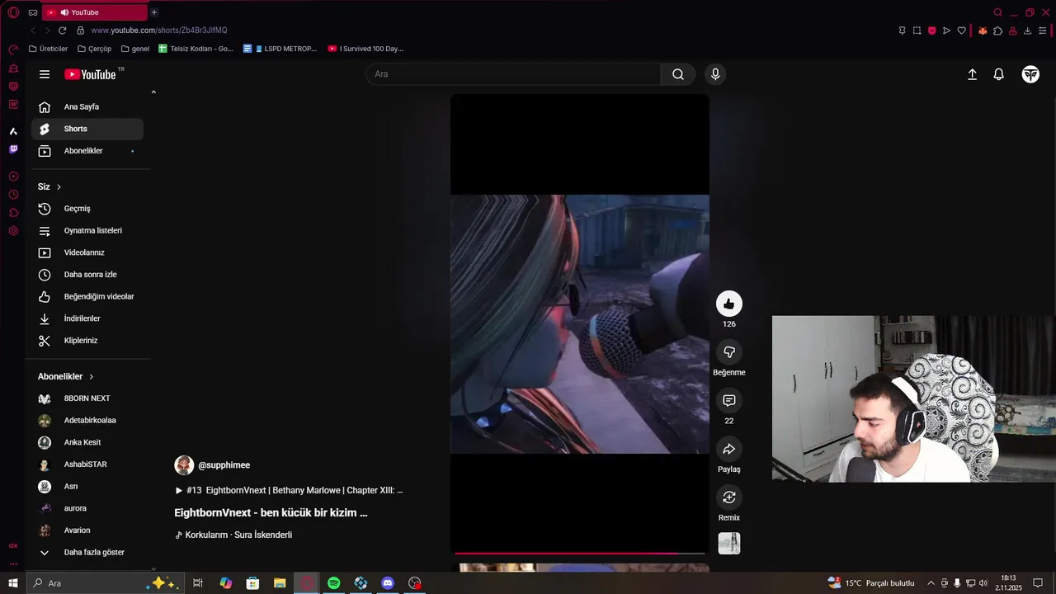Open Opera extensions cube menu
The height and width of the screenshot is (594, 1056).
[x=997, y=31]
